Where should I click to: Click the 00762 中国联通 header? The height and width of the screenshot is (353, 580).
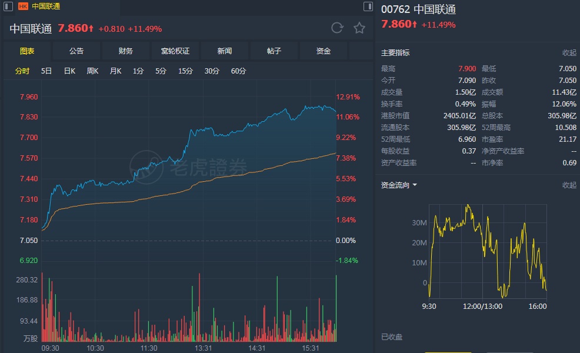click(x=418, y=9)
